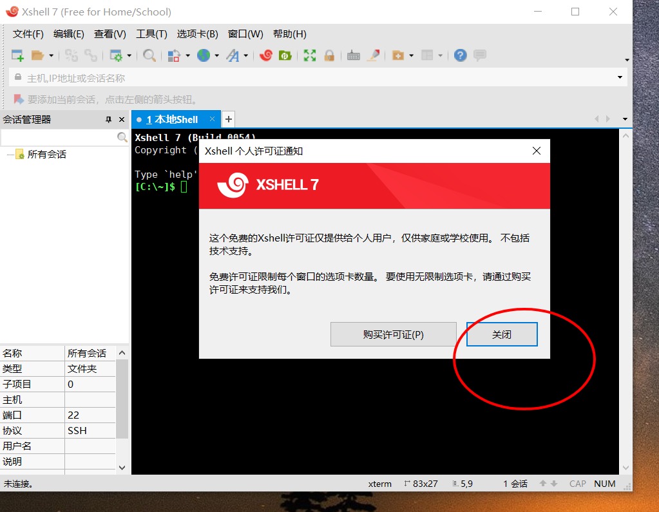Open the 窗口(W) menu

coord(245,34)
